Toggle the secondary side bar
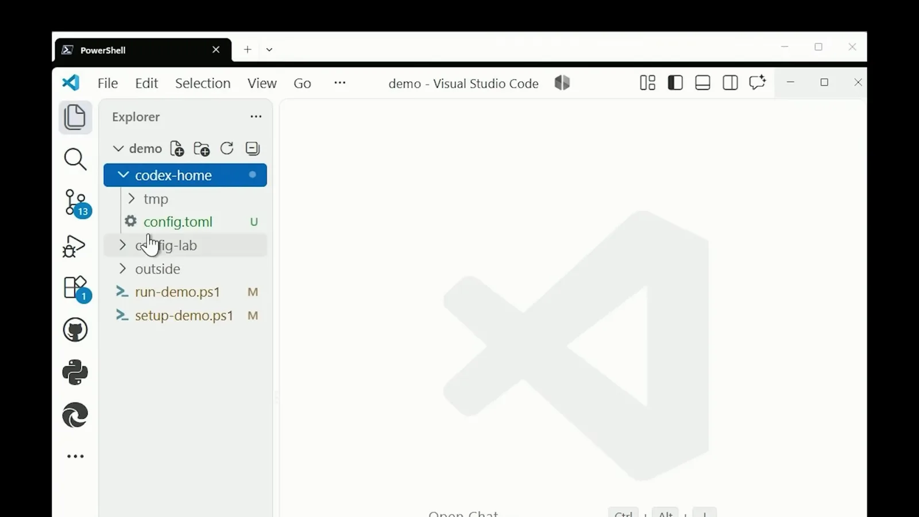This screenshot has height=517, width=919. coord(730,83)
